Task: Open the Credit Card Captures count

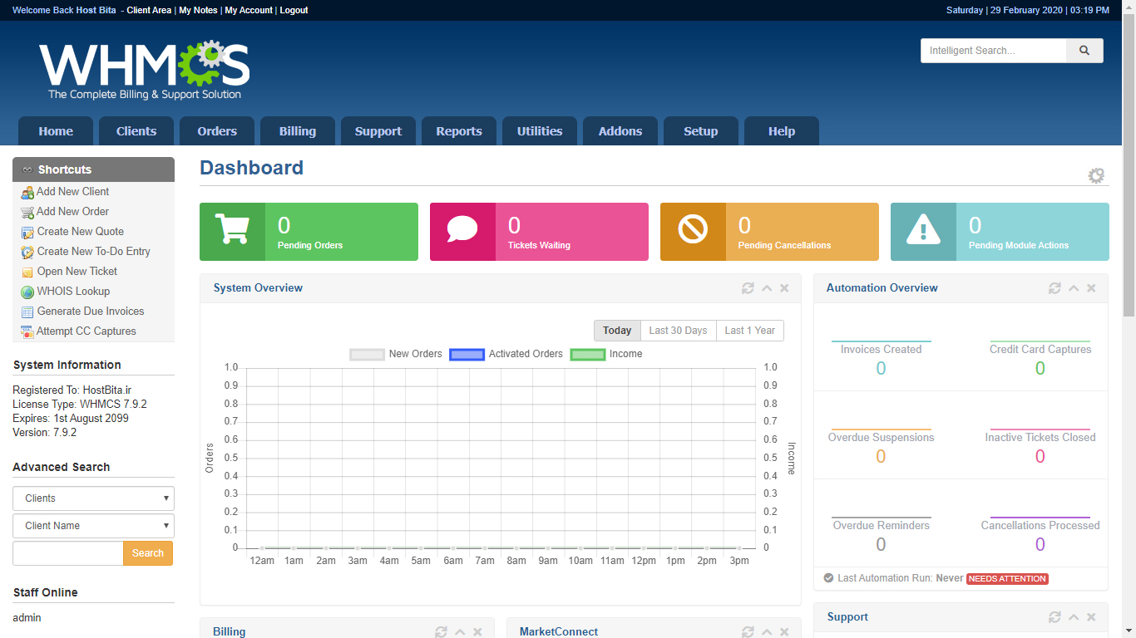Action: click(x=1040, y=368)
